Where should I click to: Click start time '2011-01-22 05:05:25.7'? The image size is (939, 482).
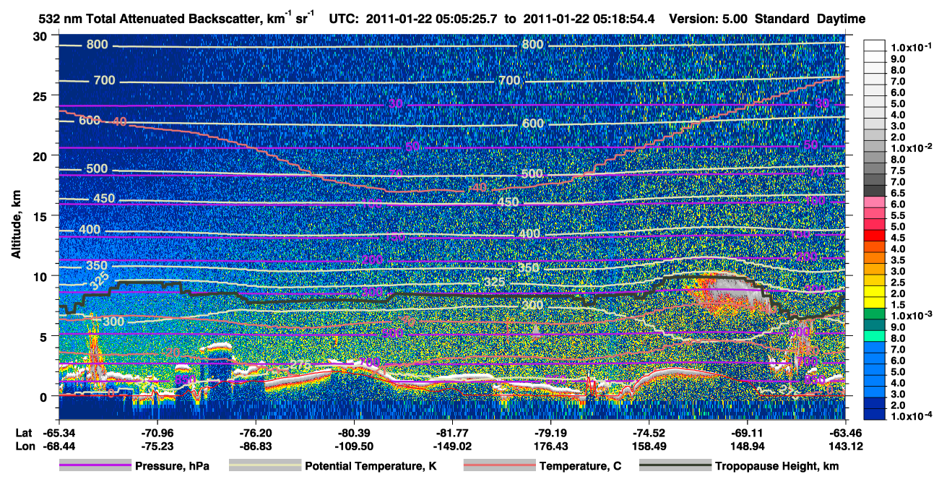(432, 19)
